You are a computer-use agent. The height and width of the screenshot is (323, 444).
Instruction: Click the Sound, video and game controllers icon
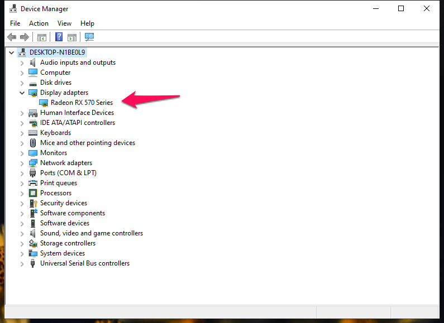click(33, 233)
